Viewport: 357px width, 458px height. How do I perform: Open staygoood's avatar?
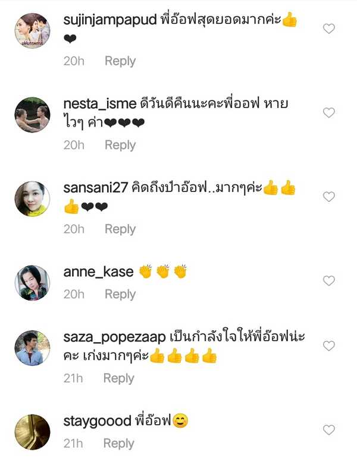[x=32, y=431]
